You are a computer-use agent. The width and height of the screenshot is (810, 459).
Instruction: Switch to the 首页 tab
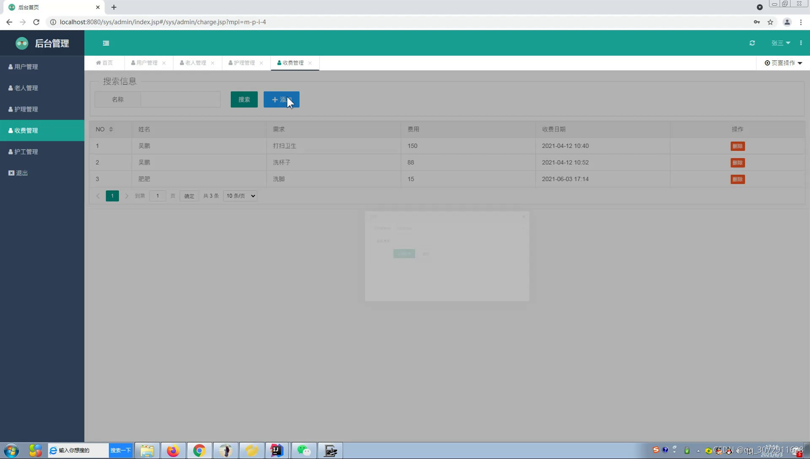point(104,63)
